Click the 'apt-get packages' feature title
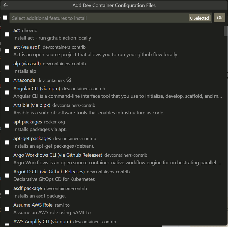This screenshot has height=227, width=228. point(32,138)
